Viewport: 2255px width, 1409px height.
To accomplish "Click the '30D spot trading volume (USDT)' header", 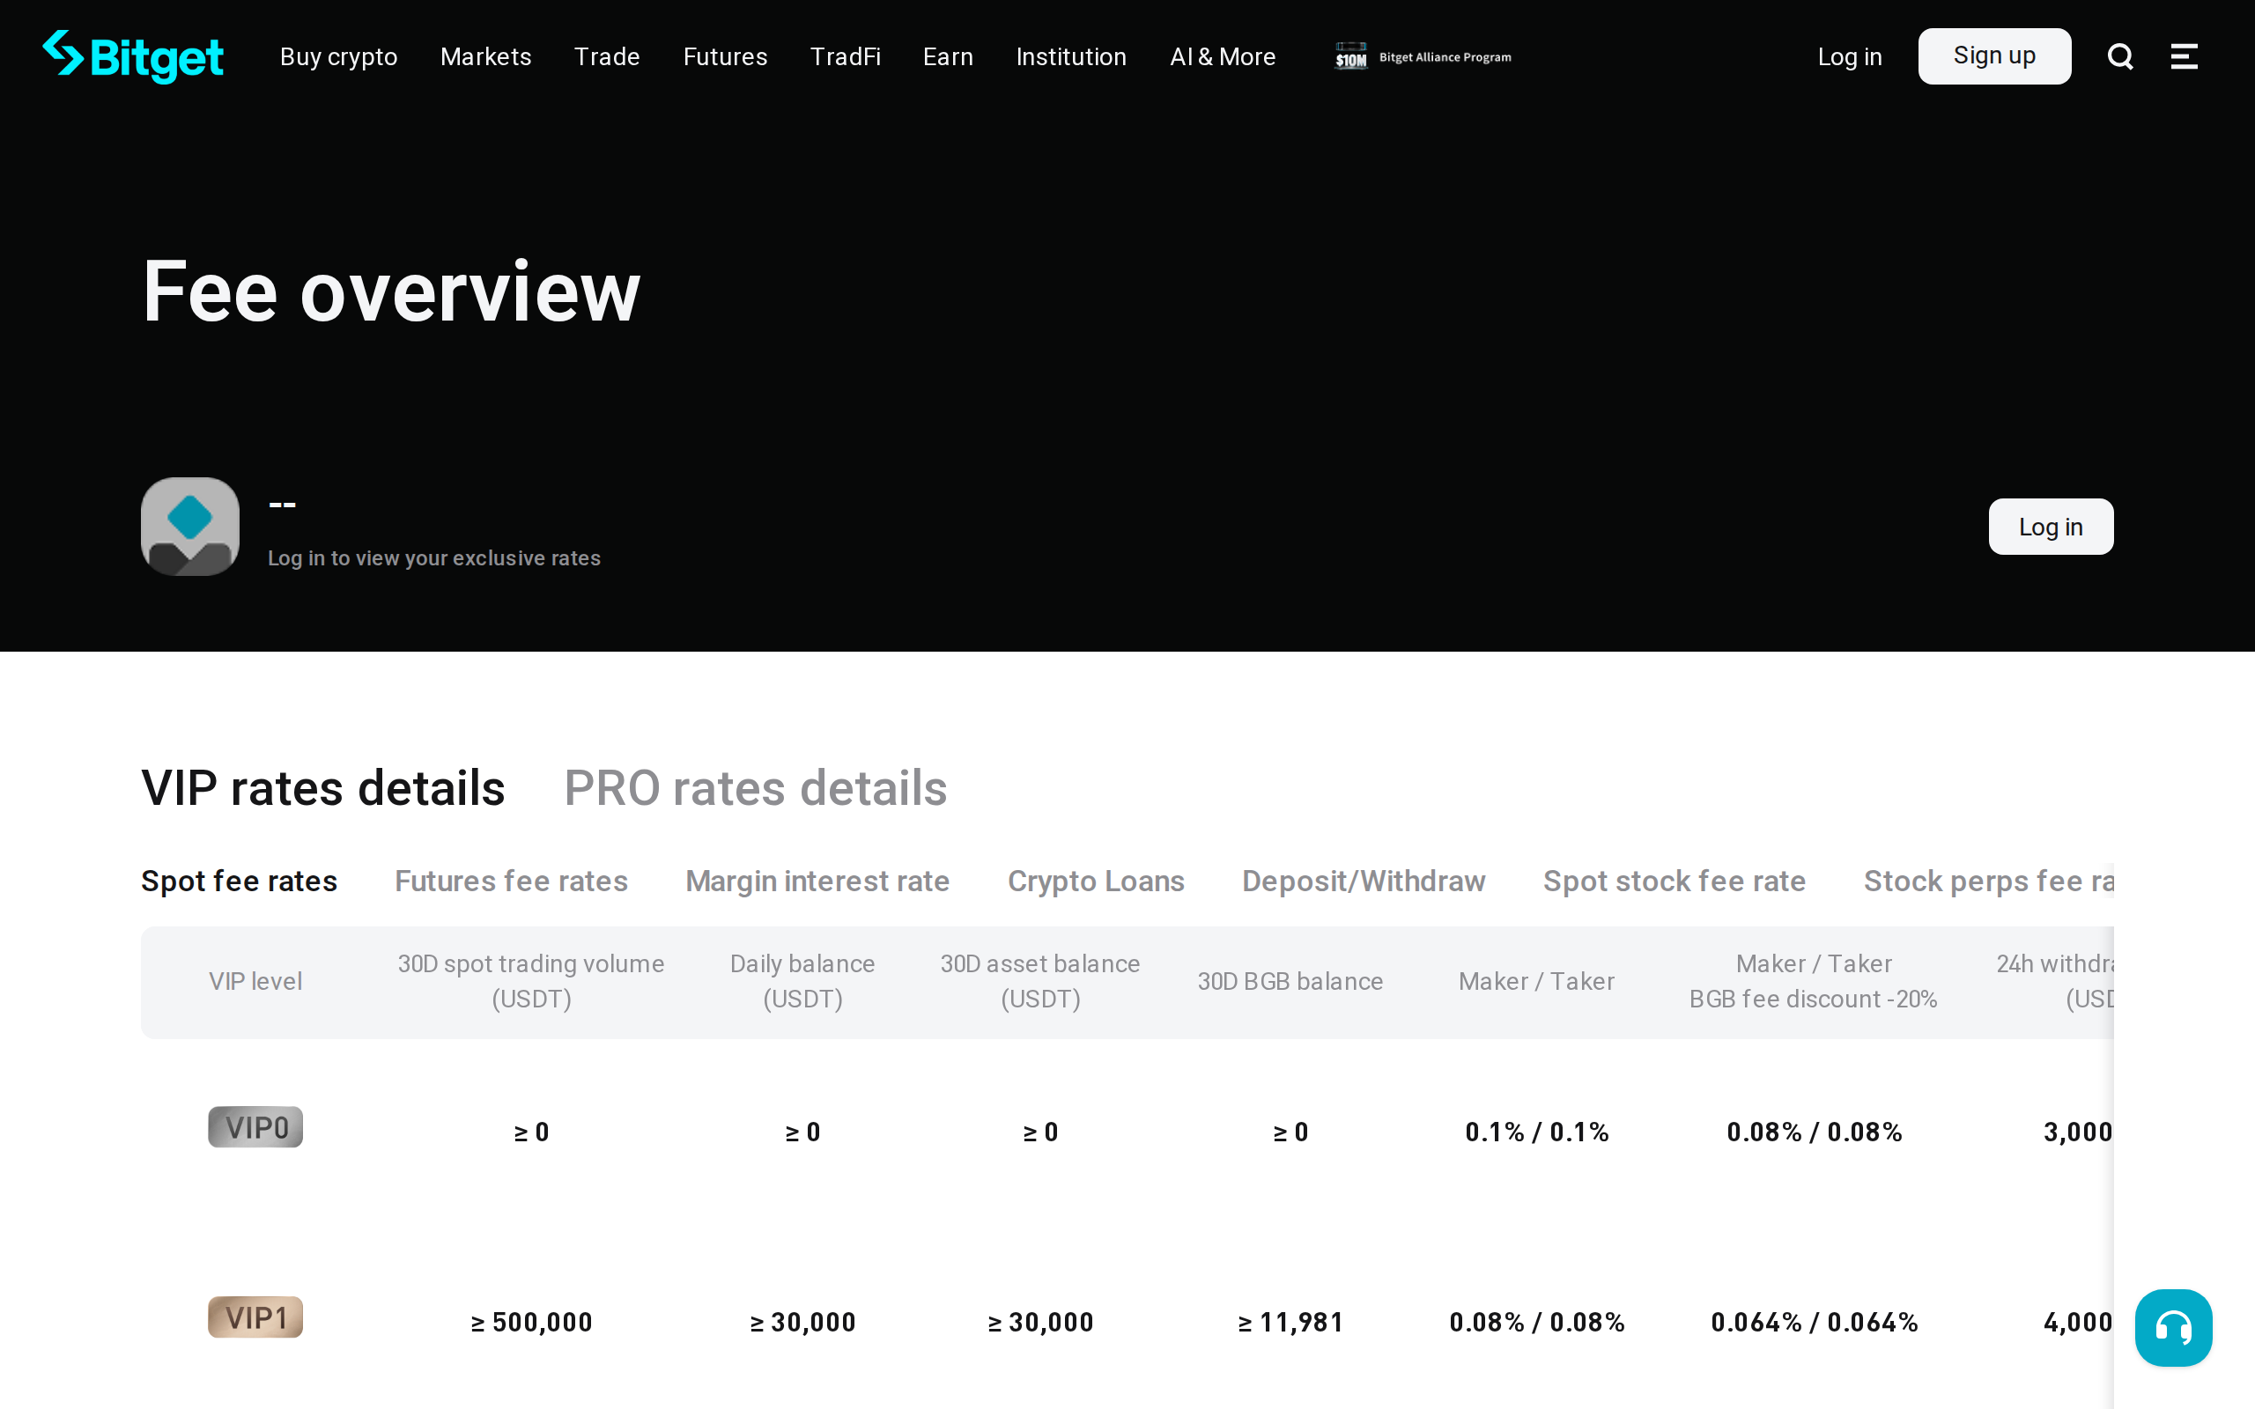I will pyautogui.click(x=531, y=981).
